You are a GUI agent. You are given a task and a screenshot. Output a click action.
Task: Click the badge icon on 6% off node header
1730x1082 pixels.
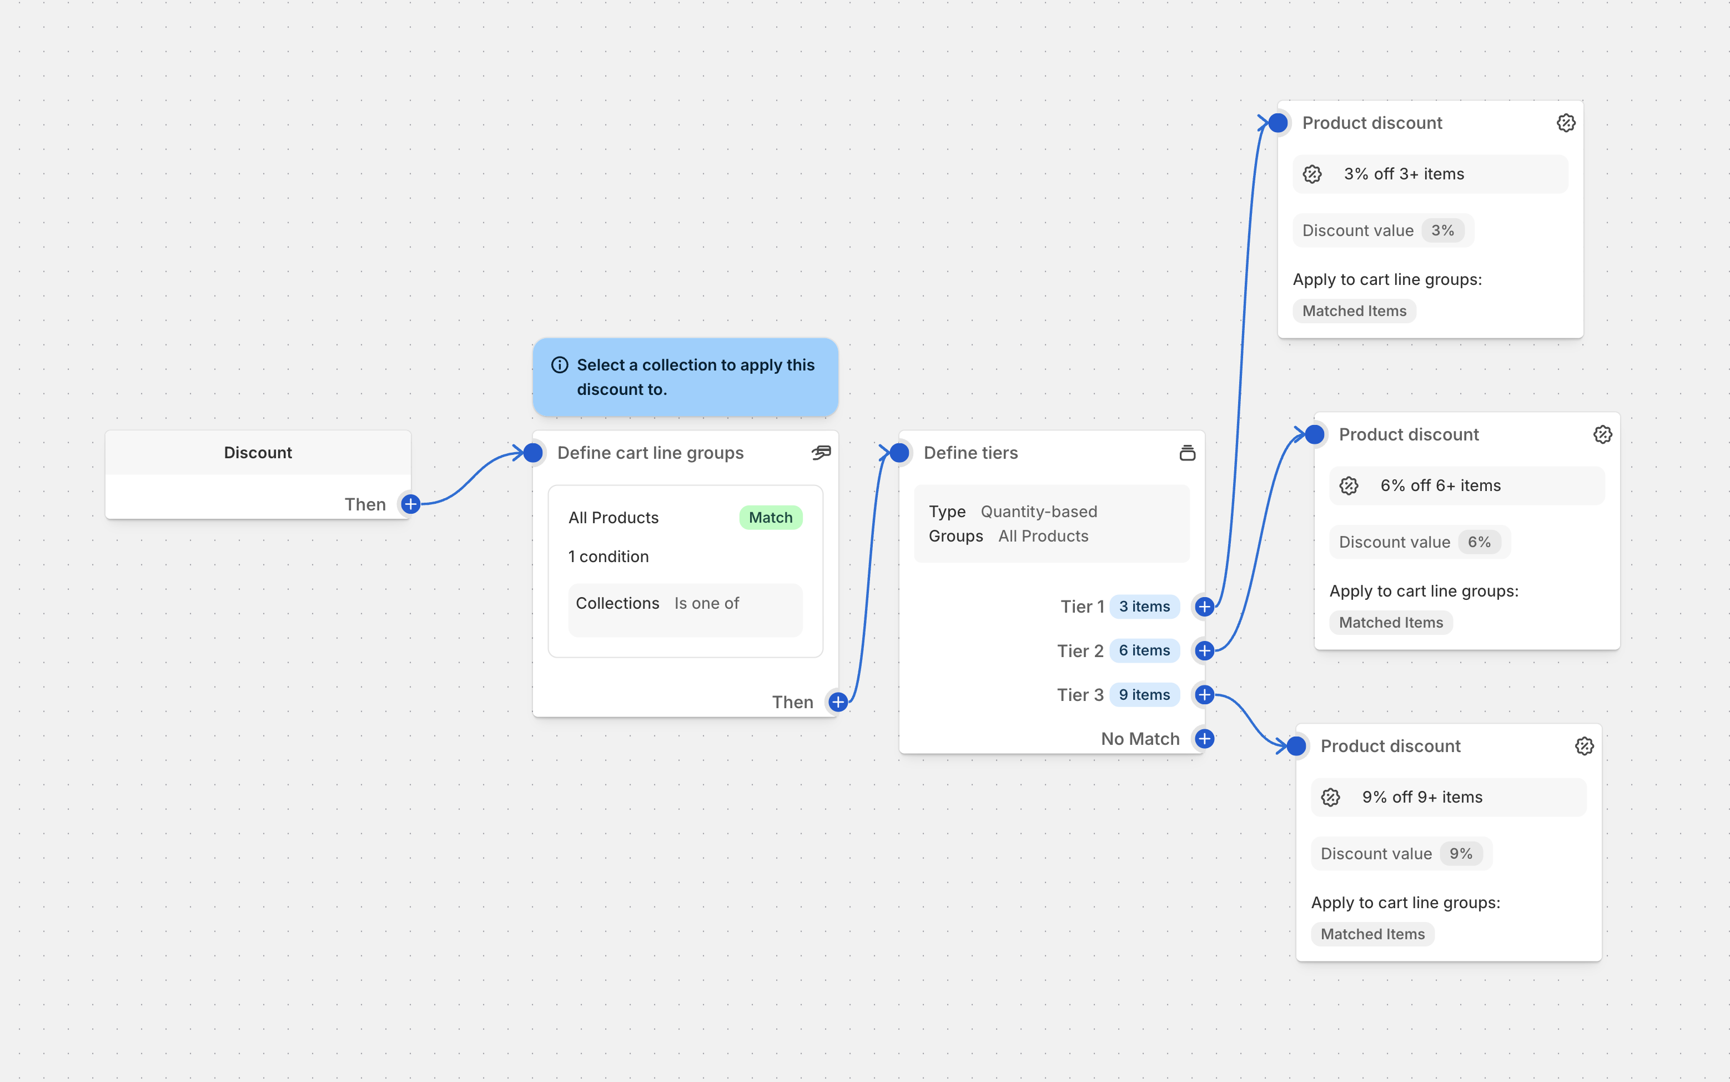(x=1602, y=434)
